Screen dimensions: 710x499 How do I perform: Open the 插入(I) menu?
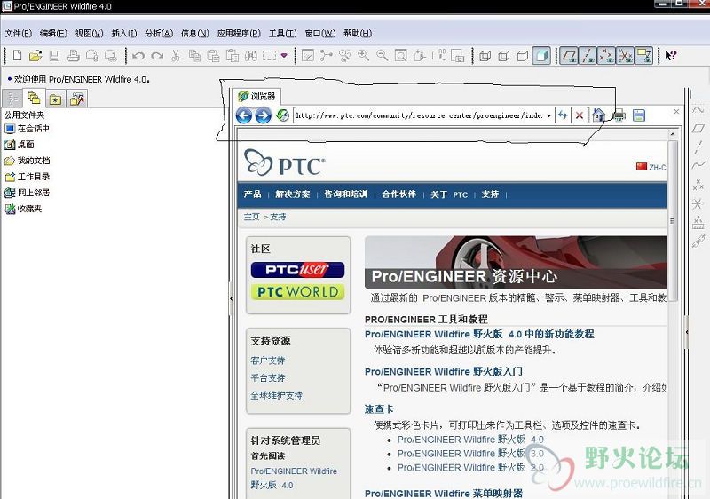coord(124,33)
